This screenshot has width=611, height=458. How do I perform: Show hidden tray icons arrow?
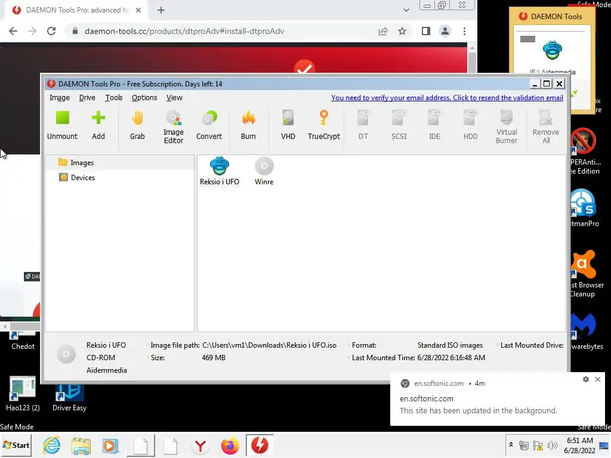click(511, 445)
